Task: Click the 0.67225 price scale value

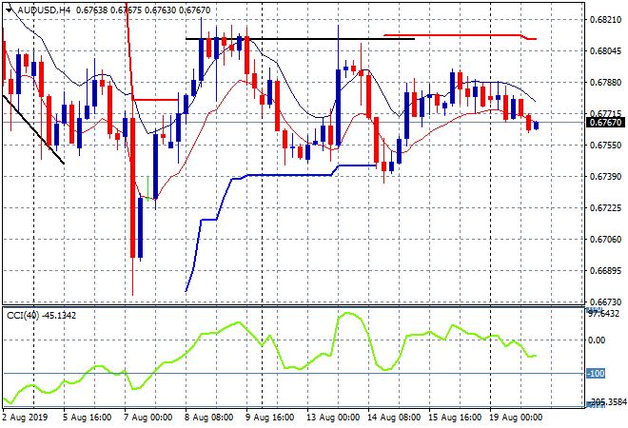Action: 606,207
